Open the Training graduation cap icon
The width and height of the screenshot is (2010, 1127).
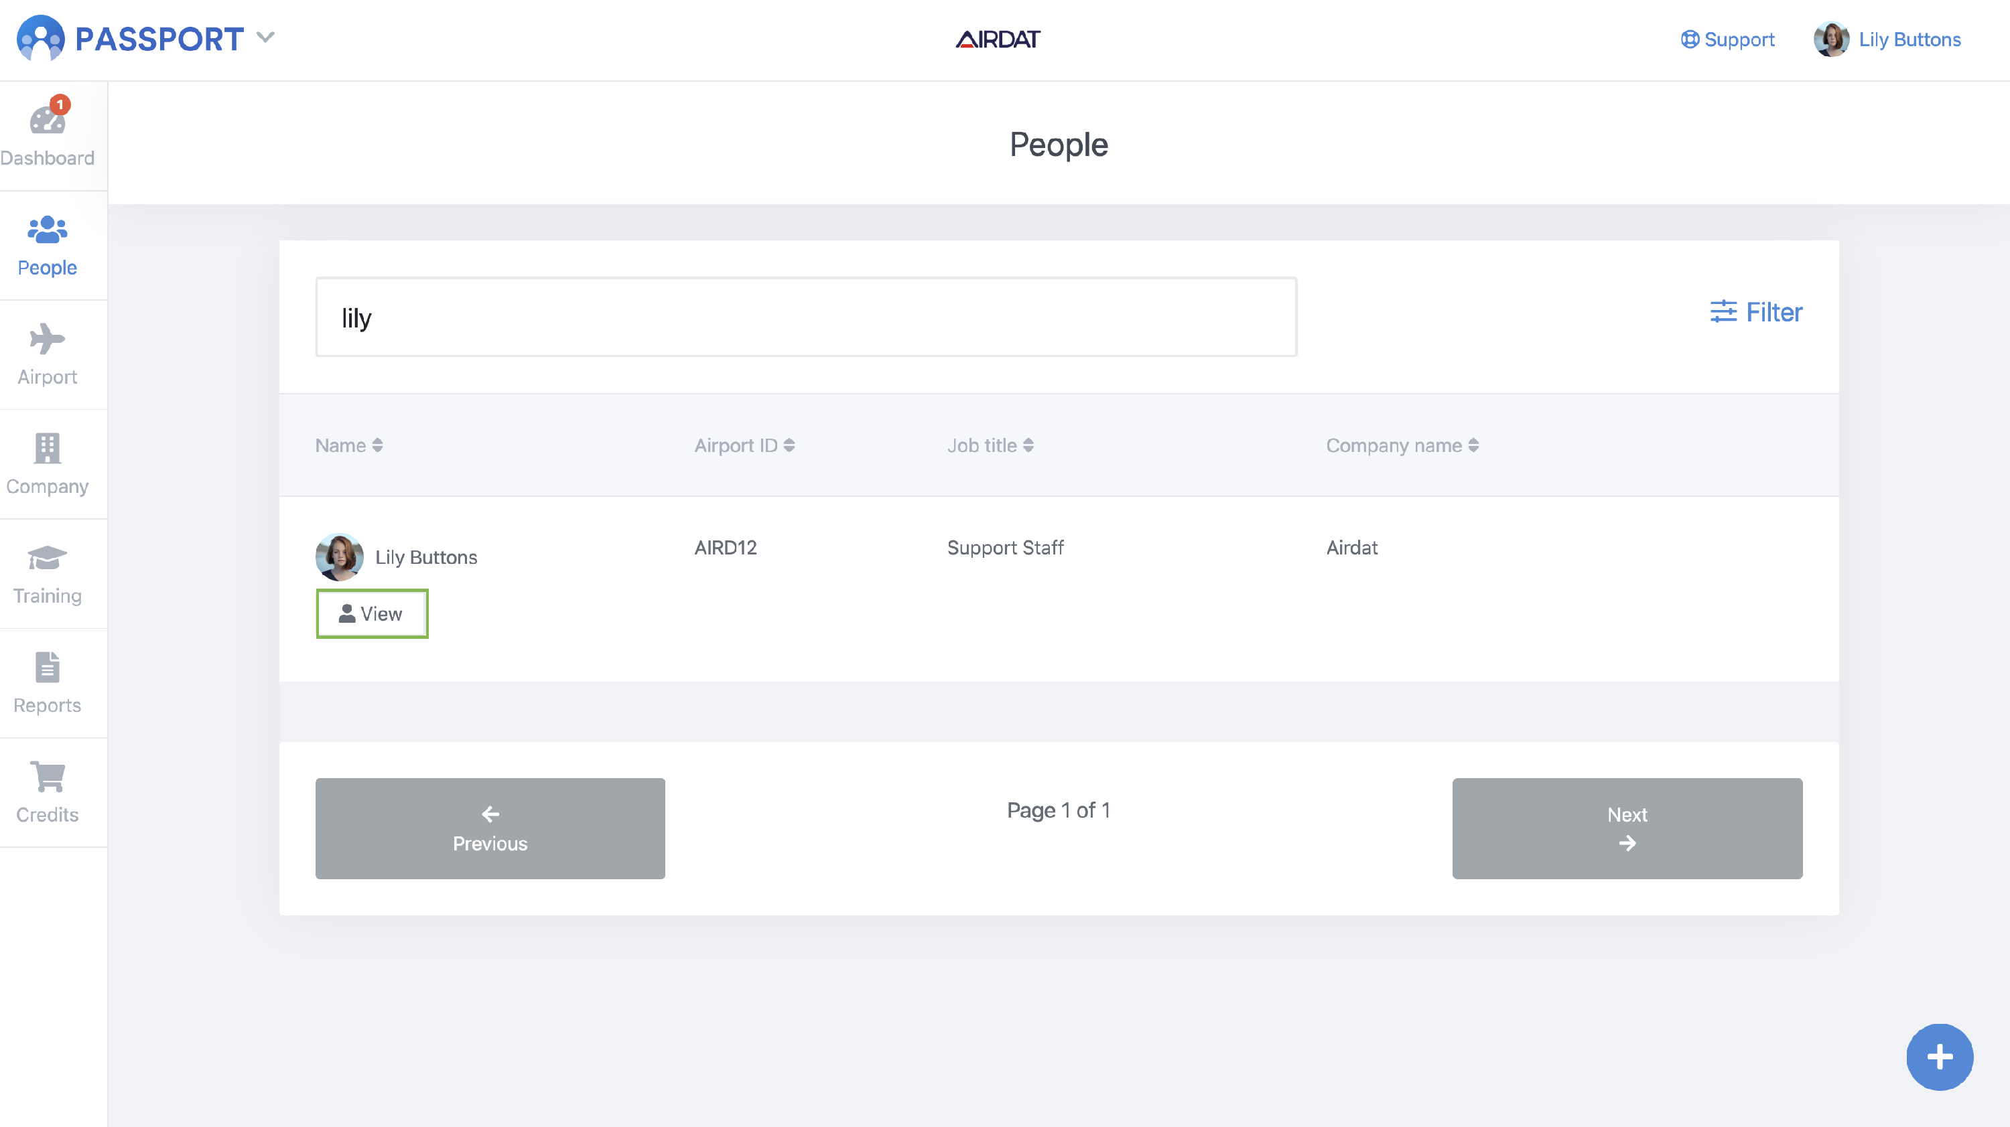[x=48, y=558]
